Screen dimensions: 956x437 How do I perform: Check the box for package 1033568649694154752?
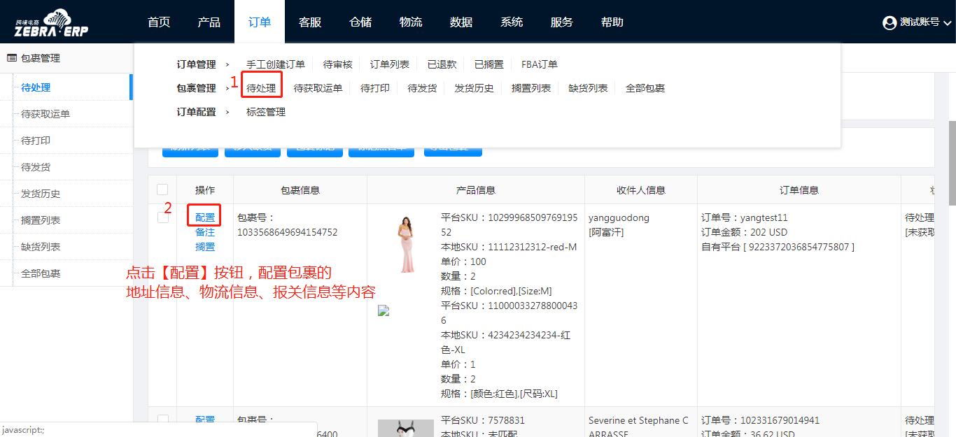click(163, 217)
